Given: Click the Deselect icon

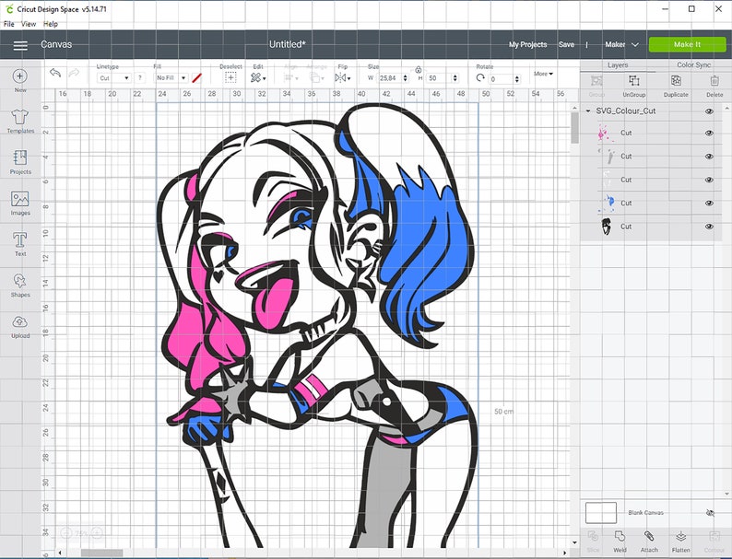Looking at the screenshot, I should [x=230, y=78].
